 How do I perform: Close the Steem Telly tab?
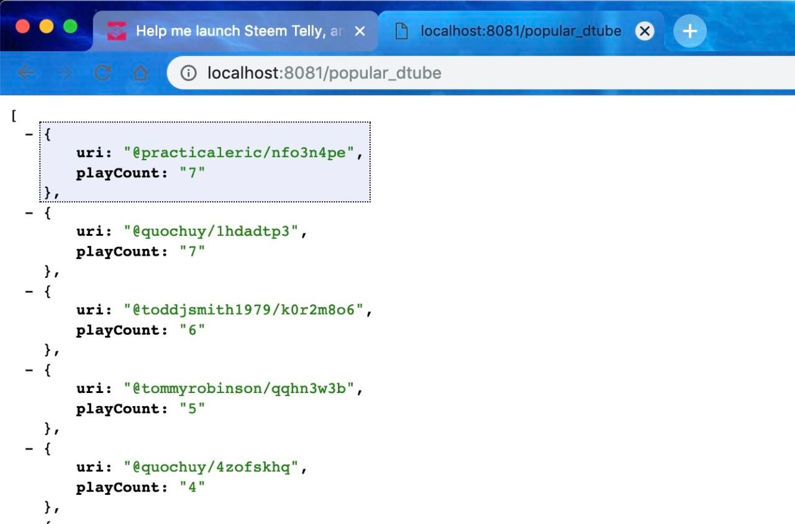tap(360, 31)
